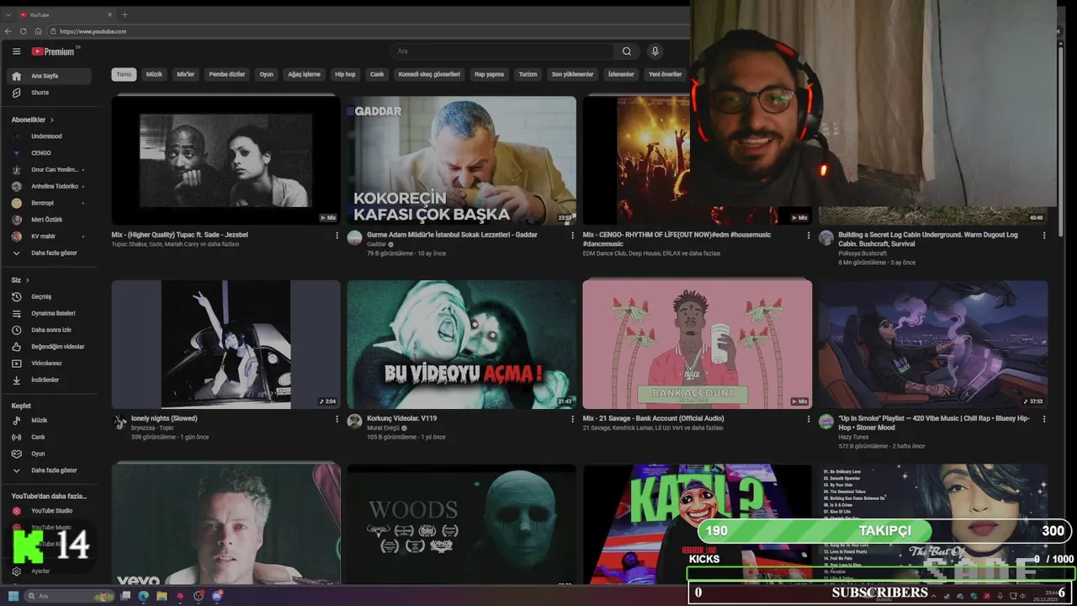Open File Explorer from taskbar
This screenshot has width=1077, height=606.
point(162,596)
